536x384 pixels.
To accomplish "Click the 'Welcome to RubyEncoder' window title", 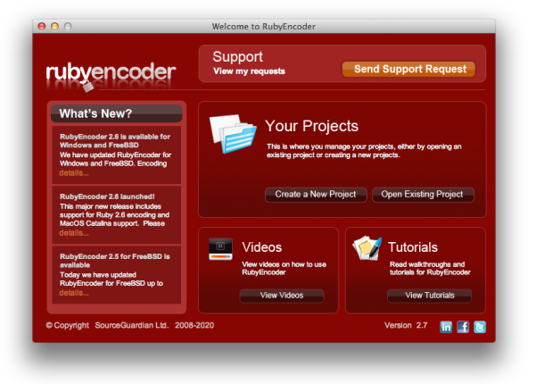I will click(x=264, y=27).
